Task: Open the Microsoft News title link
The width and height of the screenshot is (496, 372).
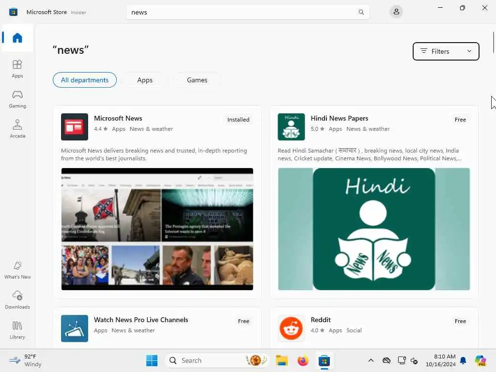Action: coord(118,118)
